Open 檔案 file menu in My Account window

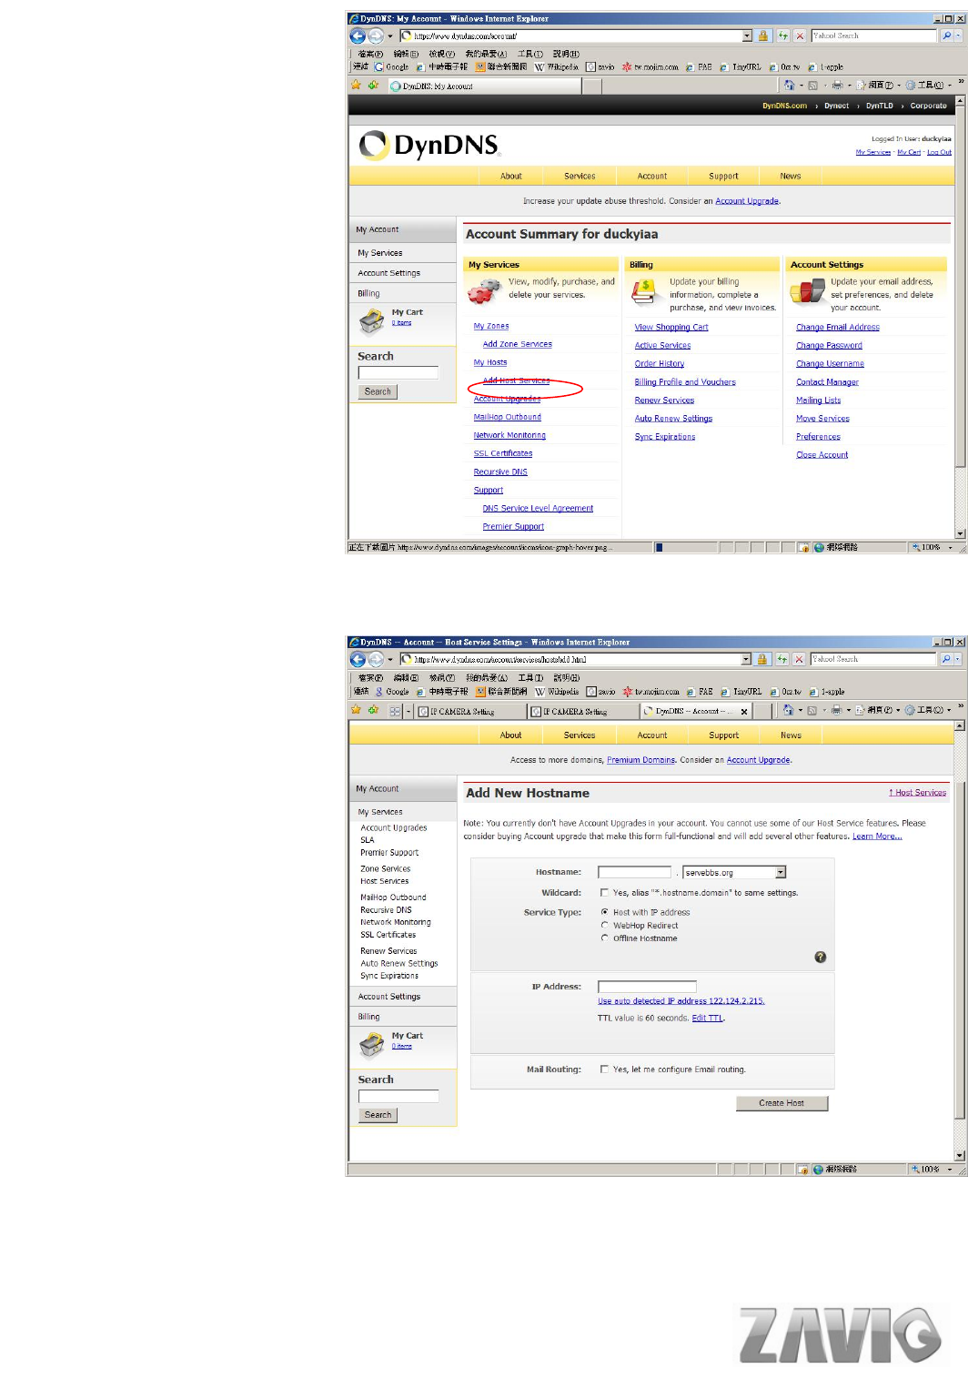coord(370,54)
